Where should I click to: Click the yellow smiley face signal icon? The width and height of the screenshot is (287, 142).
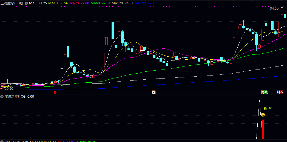tap(263, 114)
